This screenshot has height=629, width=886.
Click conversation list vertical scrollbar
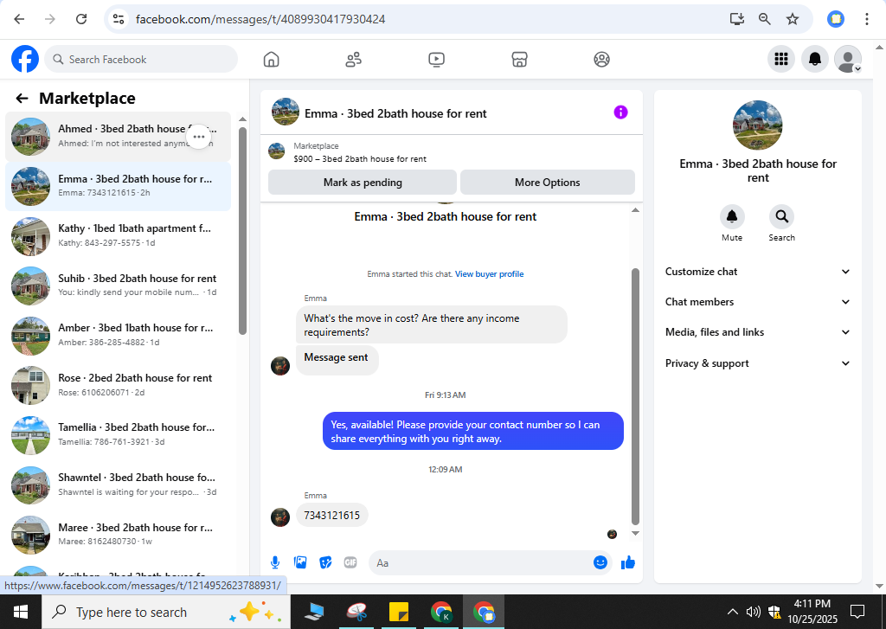242,231
